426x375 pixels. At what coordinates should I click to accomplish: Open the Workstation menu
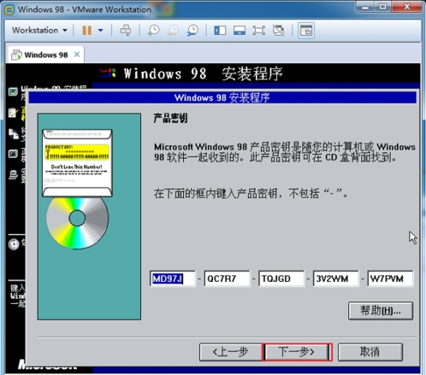point(39,30)
